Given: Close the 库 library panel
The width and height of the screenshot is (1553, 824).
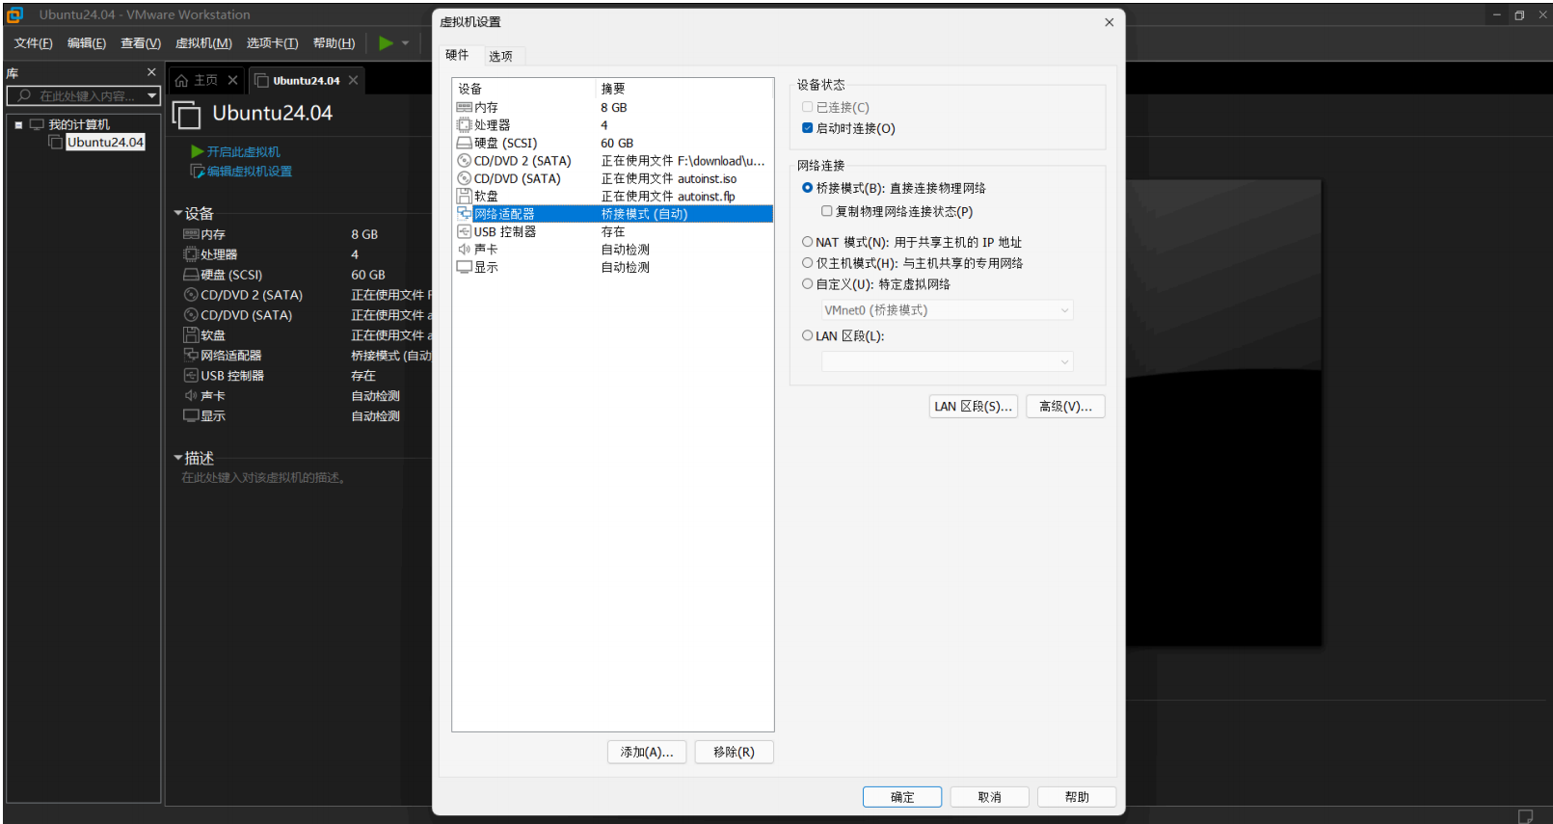Looking at the screenshot, I should 151,72.
